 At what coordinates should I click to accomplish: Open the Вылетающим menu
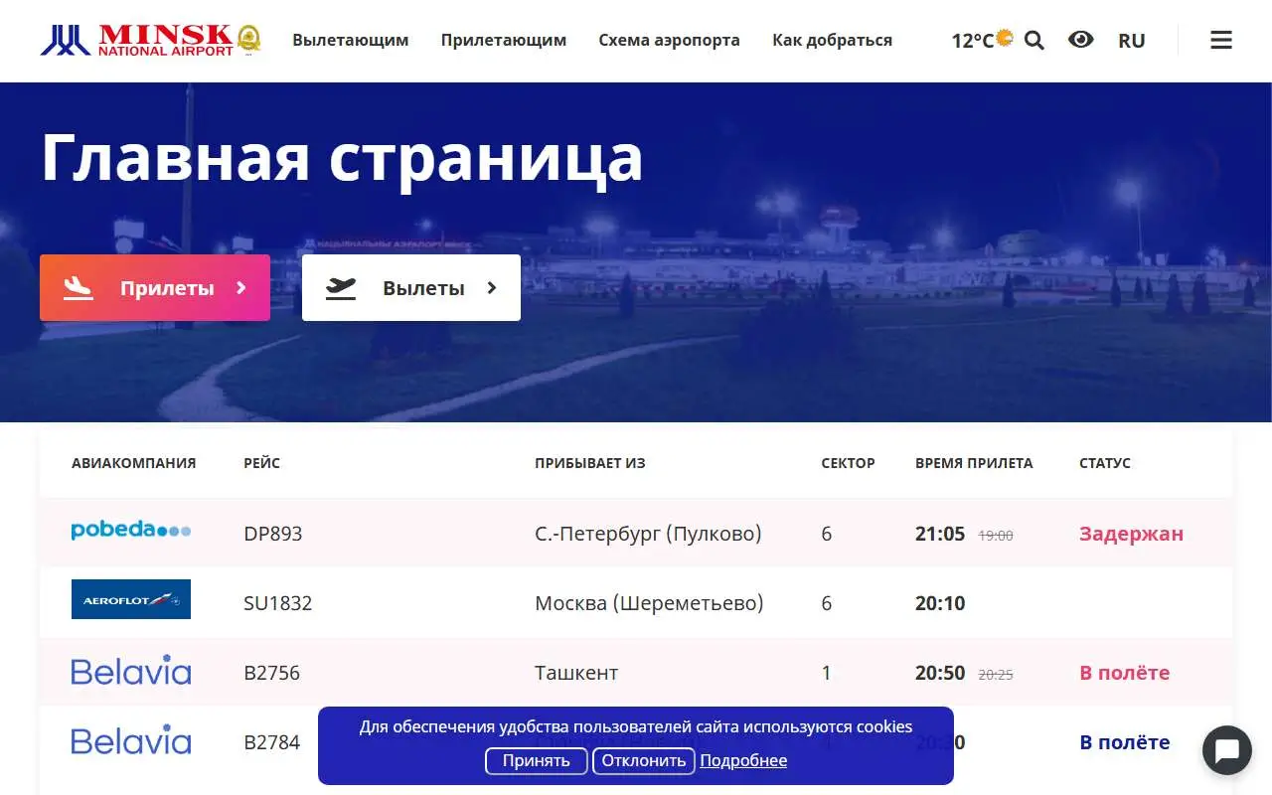click(350, 40)
